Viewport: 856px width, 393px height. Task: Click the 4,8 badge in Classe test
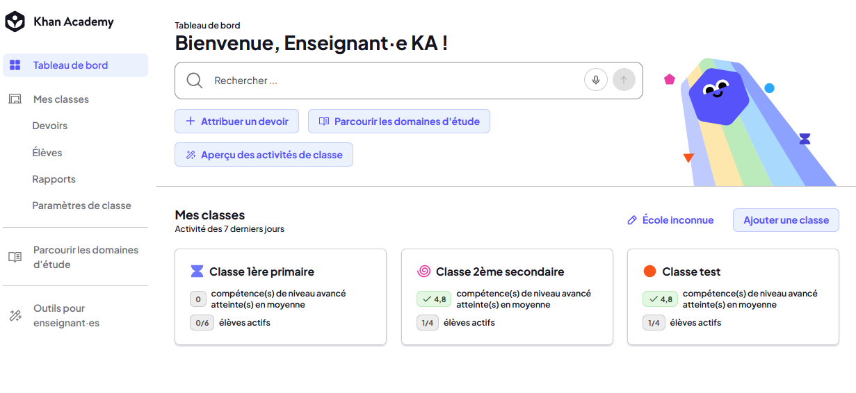pos(661,299)
